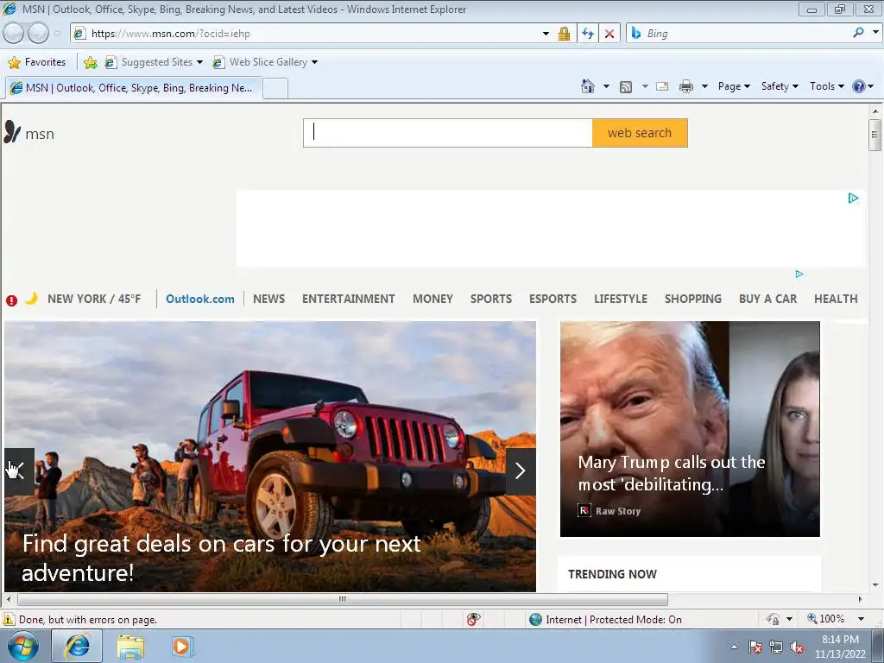
Task: Expand the Print dropdown arrow
Action: pyautogui.click(x=704, y=86)
